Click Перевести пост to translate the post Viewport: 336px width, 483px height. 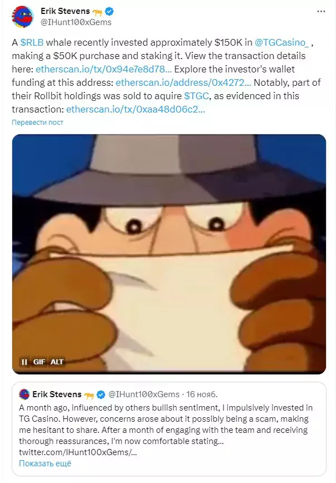[x=37, y=123]
